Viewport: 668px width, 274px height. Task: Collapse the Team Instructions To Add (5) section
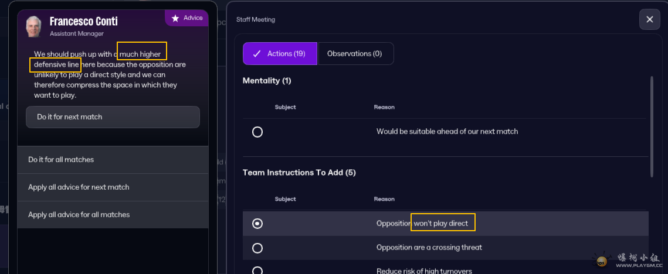tap(299, 173)
